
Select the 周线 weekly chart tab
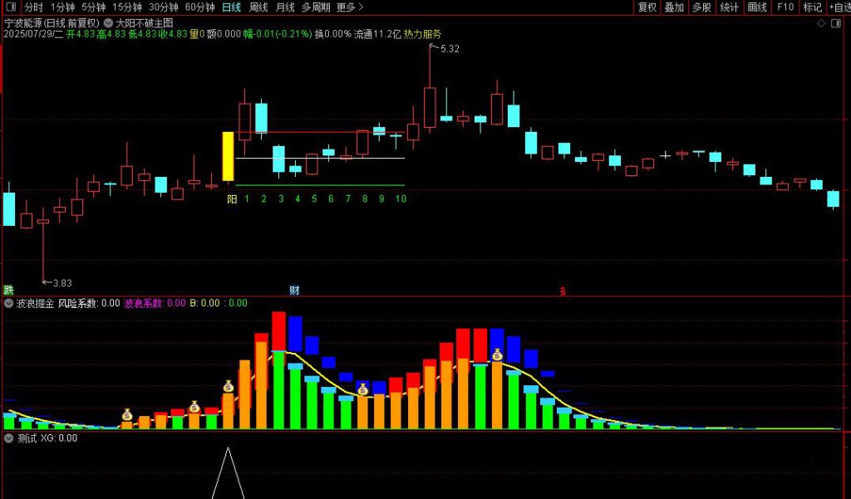(258, 7)
